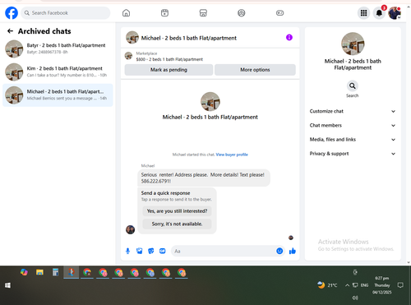Click Michael's message with phone number
Screen dimensions: 411x305
204,178
